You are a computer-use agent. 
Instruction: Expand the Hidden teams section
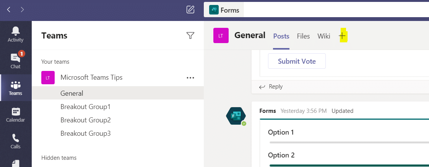point(59,157)
